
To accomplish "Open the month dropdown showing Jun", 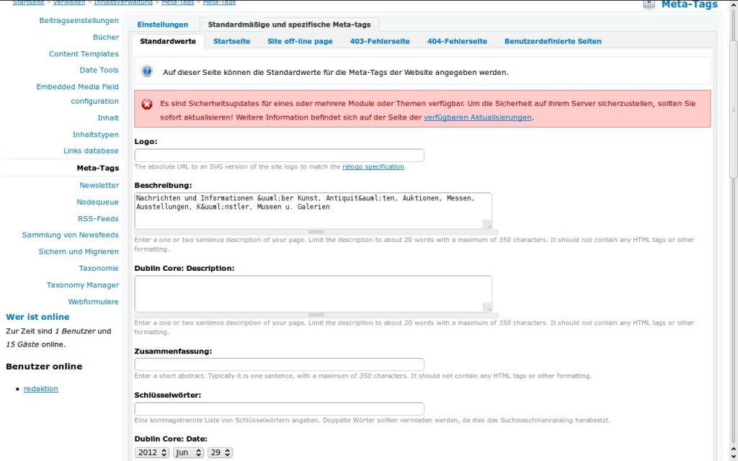I will [x=189, y=452].
